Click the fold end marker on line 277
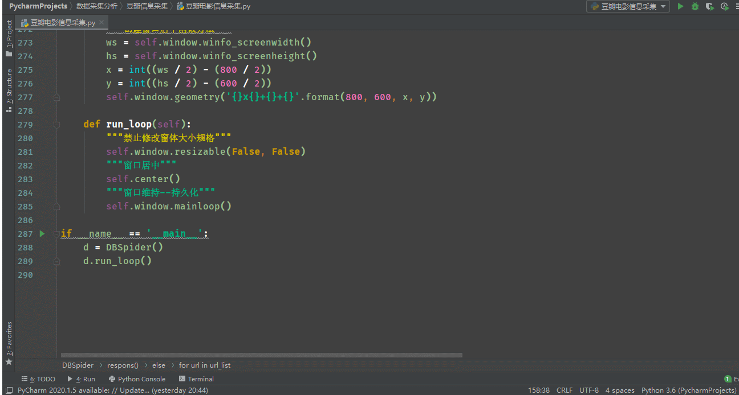 click(x=56, y=97)
